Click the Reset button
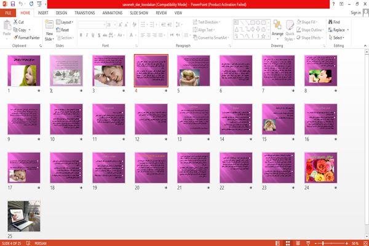The width and height of the screenshot is (369, 246). pos(63,30)
